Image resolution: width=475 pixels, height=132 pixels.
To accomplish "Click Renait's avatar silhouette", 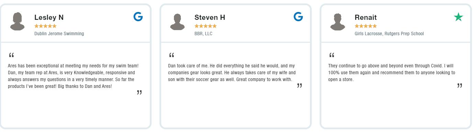I will pos(338,22).
